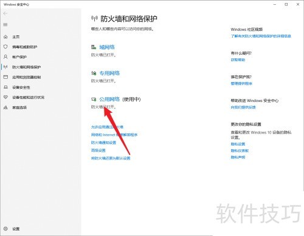Open the 专用网络 firewall settings link
Viewport: 304px width, 236px height.
109,73
